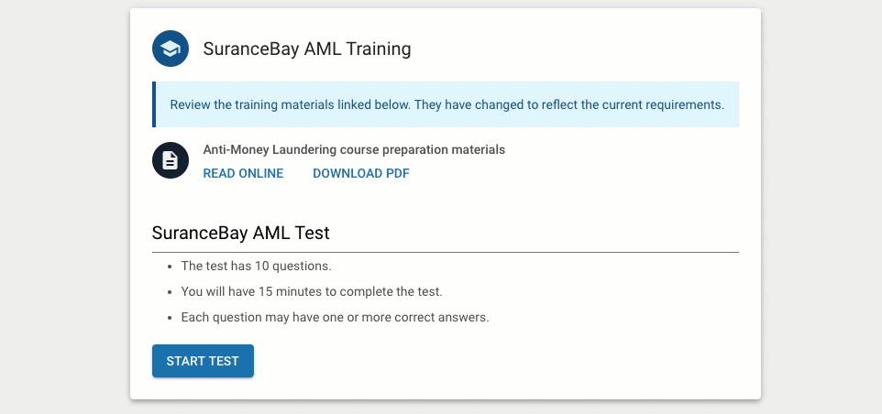Click empty white space right of START TEST
882x414 pixels.
[x=495, y=361]
